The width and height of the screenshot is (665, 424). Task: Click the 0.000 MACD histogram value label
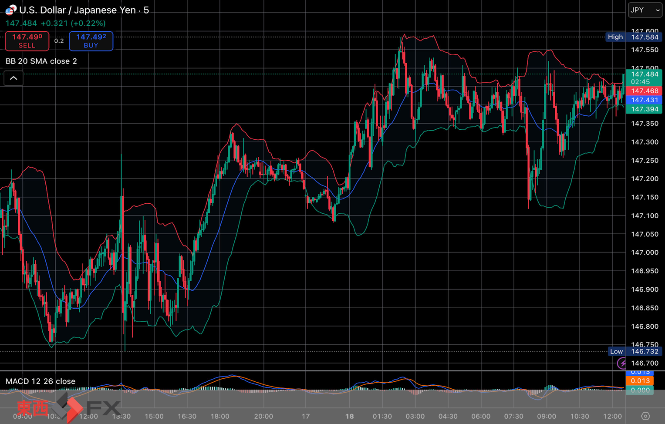tap(640, 390)
